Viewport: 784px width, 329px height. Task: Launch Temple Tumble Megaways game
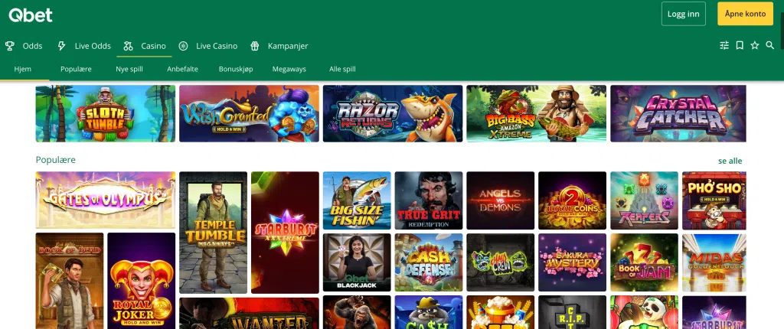[213, 233]
